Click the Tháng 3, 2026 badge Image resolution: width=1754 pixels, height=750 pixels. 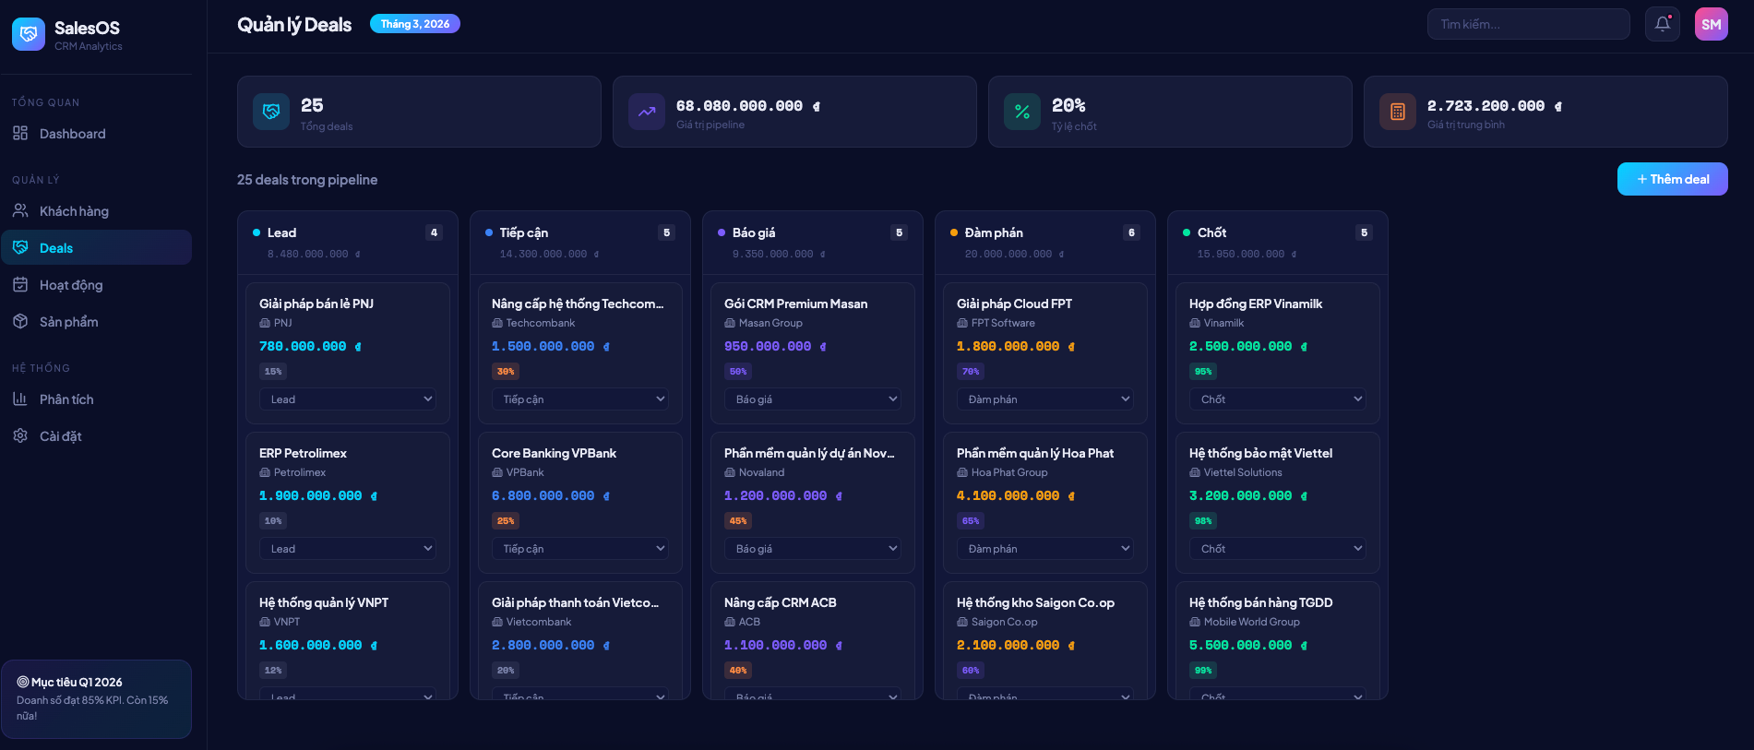(415, 24)
